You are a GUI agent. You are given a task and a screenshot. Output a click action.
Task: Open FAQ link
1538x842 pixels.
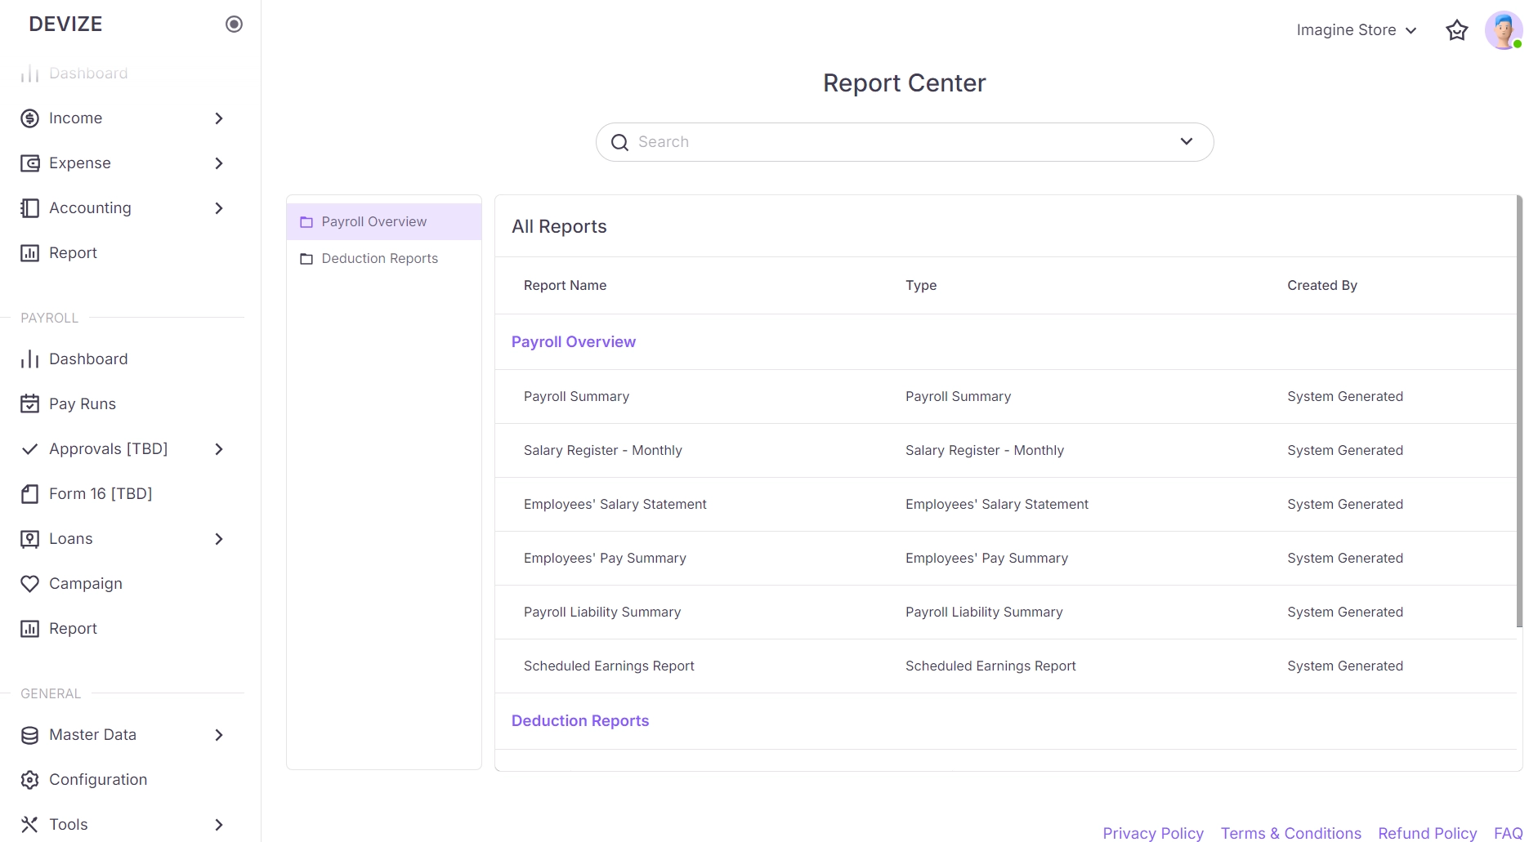(x=1509, y=833)
